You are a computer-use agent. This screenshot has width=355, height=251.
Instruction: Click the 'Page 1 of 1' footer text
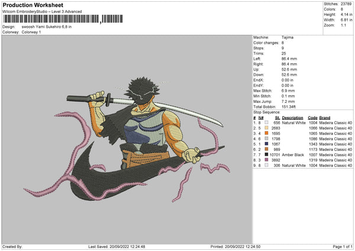tap(343, 247)
